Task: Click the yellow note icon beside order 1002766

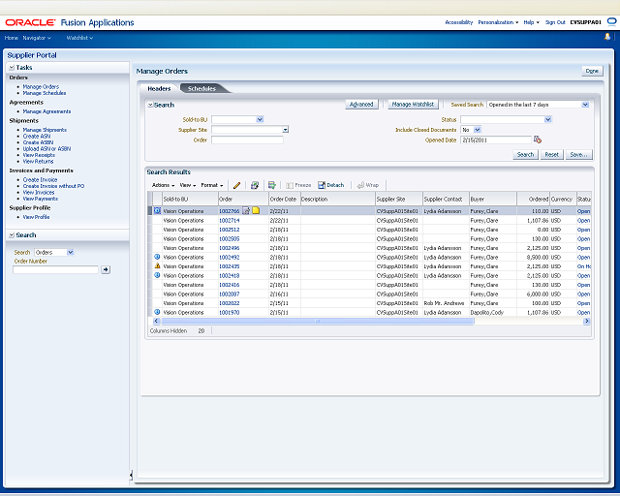Action: coord(256,210)
